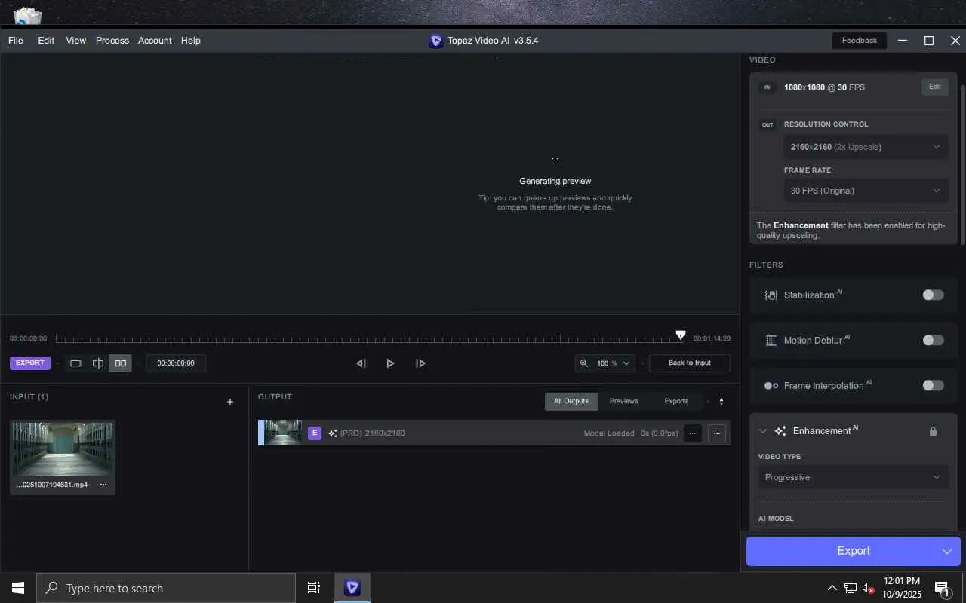966x603 pixels.
Task: Select the output preview thumbnail
Action: coord(283,433)
